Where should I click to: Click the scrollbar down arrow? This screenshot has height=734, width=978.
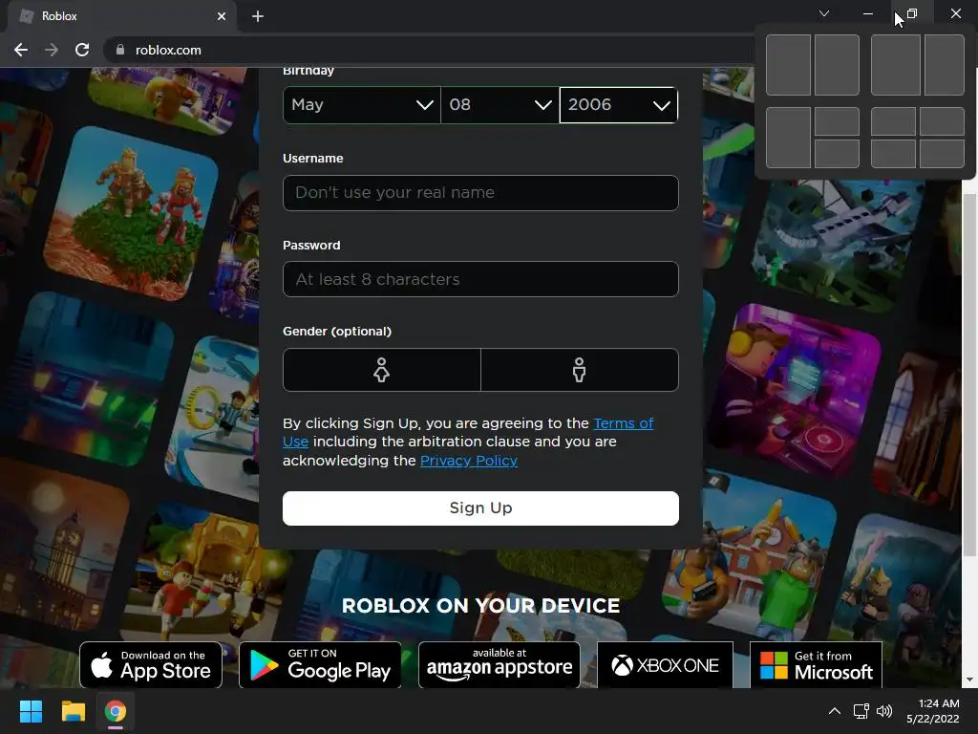tap(969, 680)
